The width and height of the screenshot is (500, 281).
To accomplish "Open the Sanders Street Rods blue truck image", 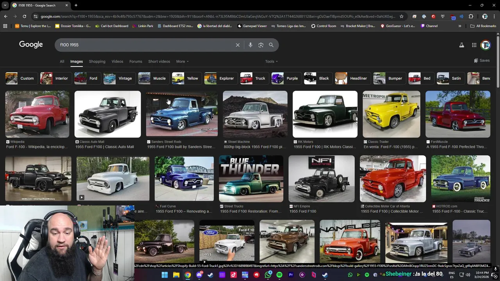I will (182, 114).
